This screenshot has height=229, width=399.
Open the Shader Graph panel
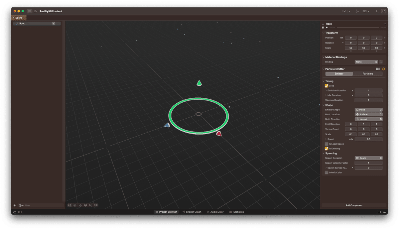click(192, 212)
